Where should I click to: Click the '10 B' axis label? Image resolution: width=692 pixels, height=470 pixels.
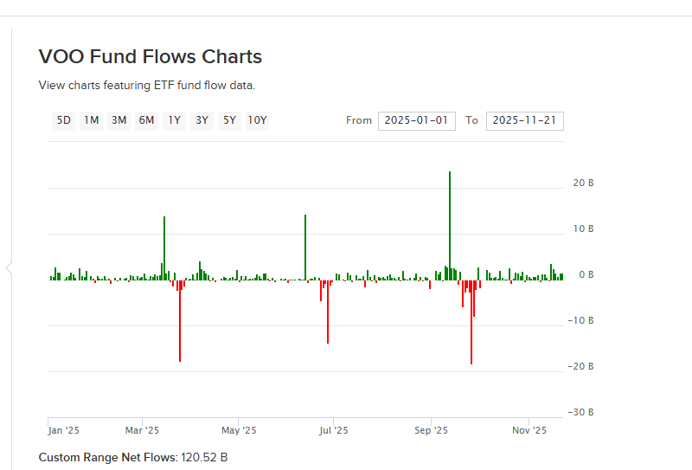click(x=583, y=229)
